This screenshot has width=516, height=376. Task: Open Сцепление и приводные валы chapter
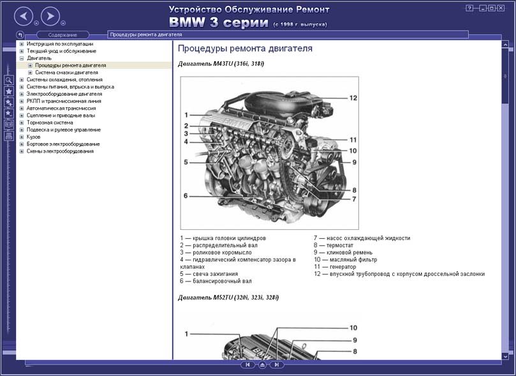point(61,116)
